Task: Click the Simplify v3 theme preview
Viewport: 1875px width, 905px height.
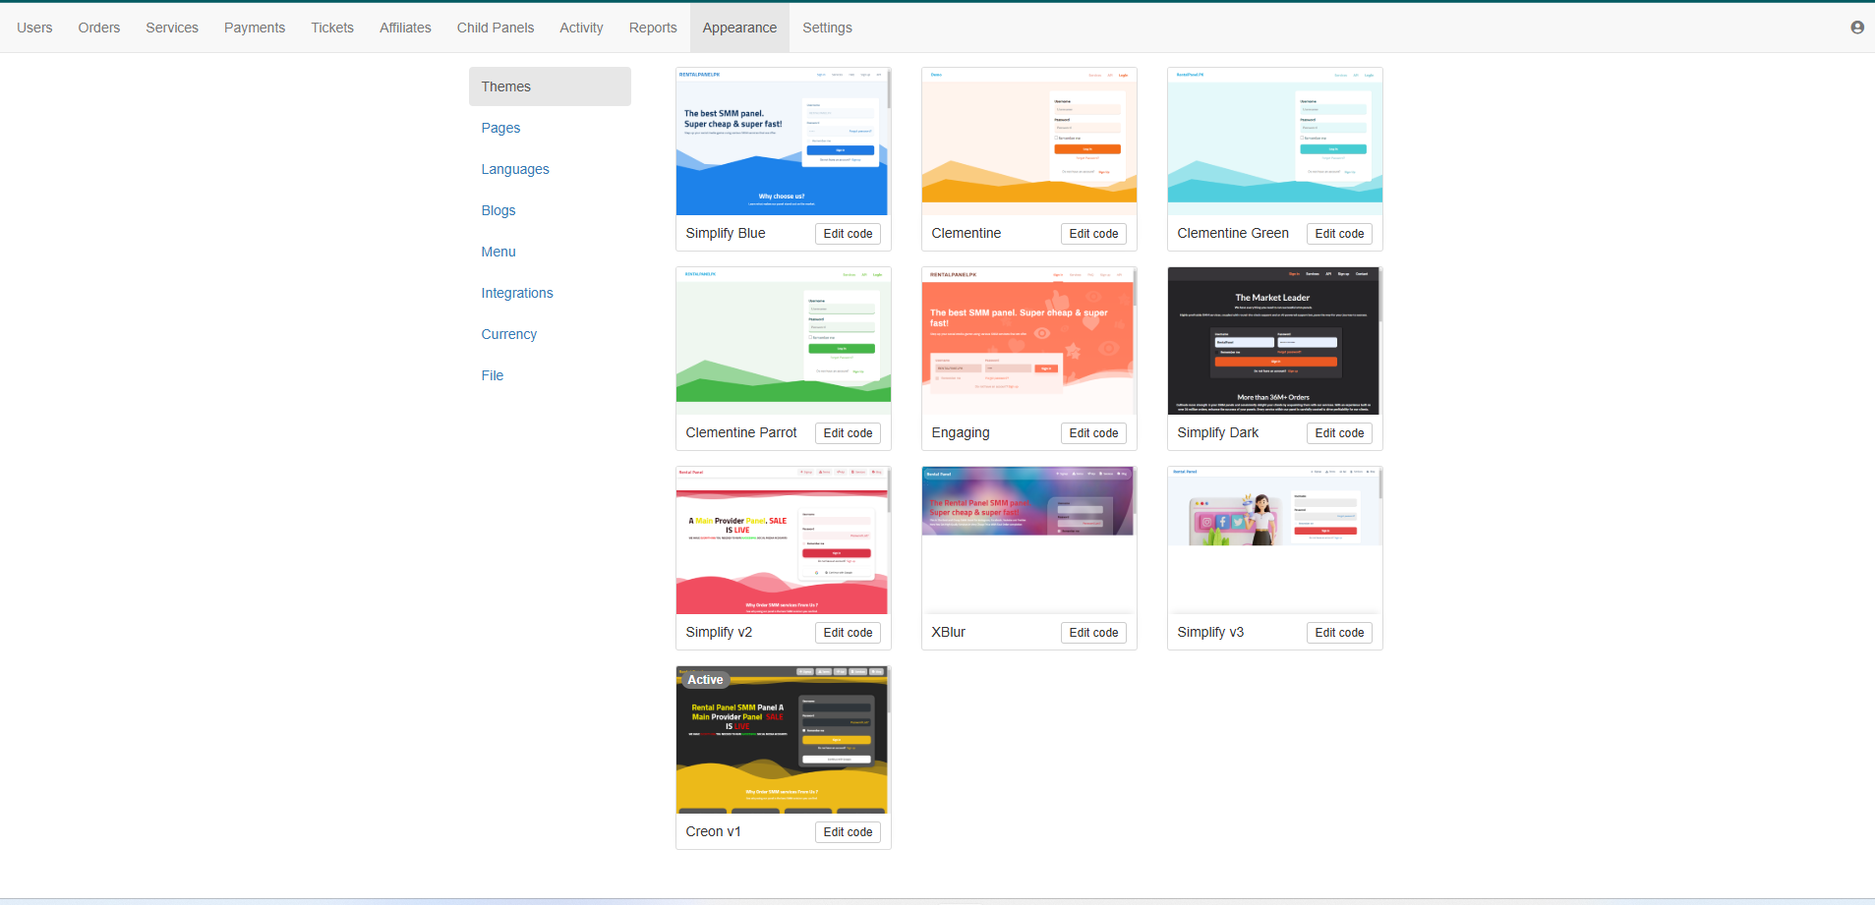Action: (x=1273, y=540)
